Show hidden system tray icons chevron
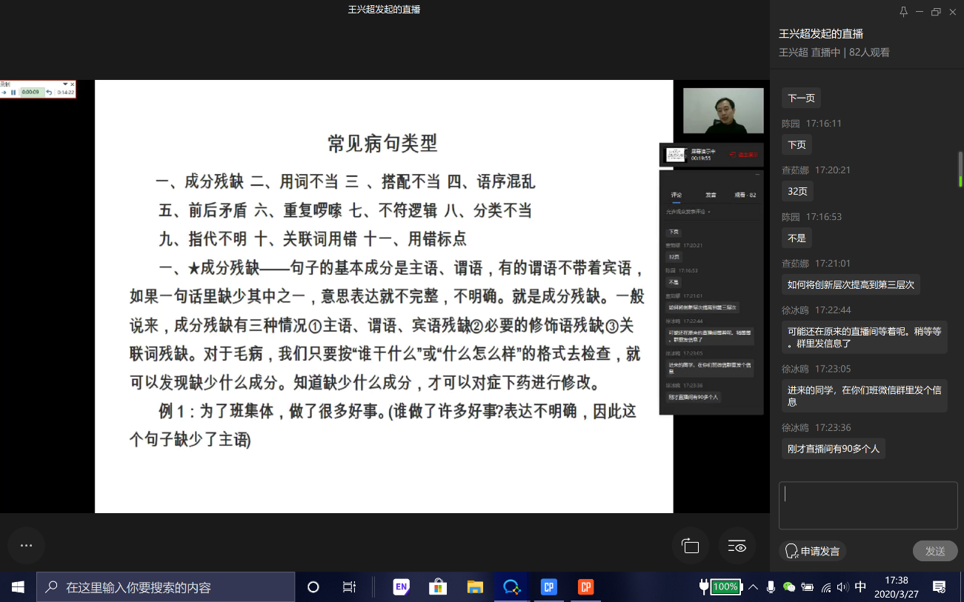 point(753,587)
